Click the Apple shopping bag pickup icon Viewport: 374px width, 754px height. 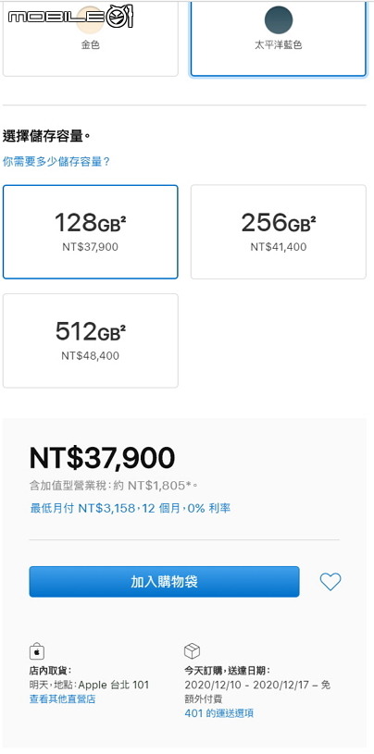point(37,651)
